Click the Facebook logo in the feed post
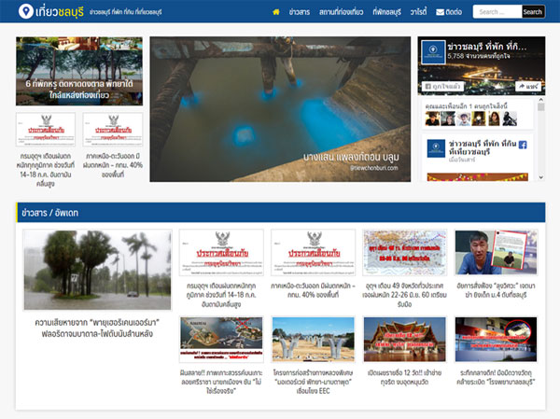This screenshot has height=419, width=560. [523, 145]
